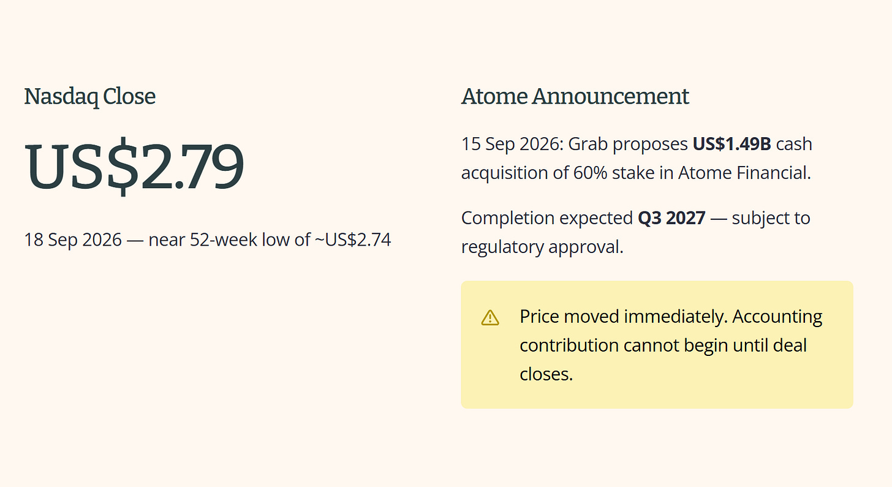This screenshot has width=892, height=487.
Task: Click the US$2.79 price figure
Action: (x=134, y=167)
